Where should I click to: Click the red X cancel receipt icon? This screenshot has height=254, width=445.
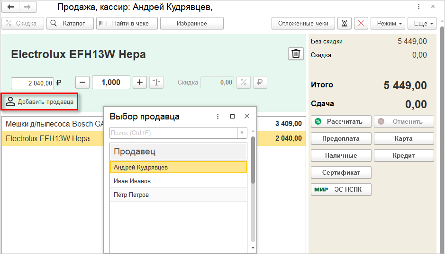pos(361,23)
